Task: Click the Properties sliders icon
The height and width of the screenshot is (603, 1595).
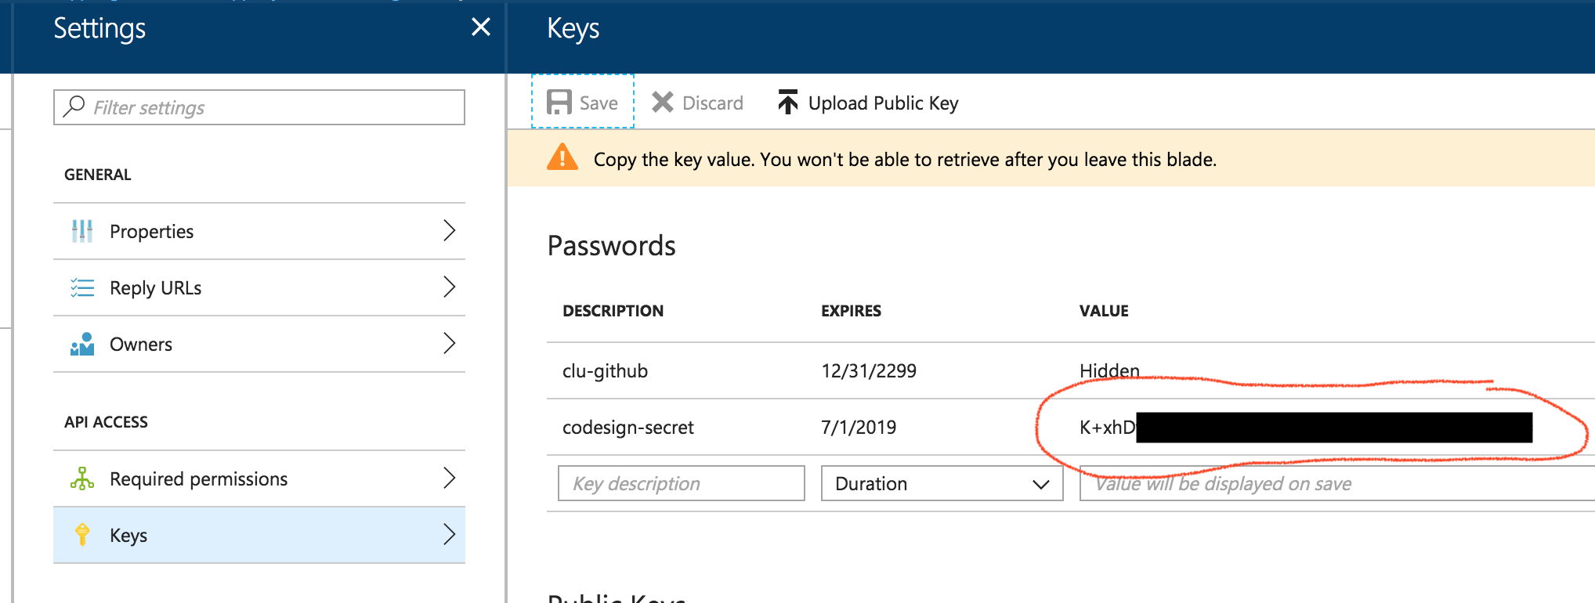Action: (82, 231)
